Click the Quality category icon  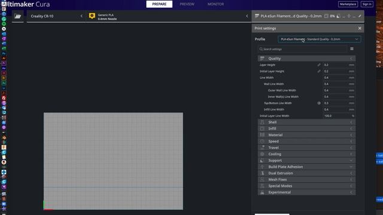click(262, 59)
